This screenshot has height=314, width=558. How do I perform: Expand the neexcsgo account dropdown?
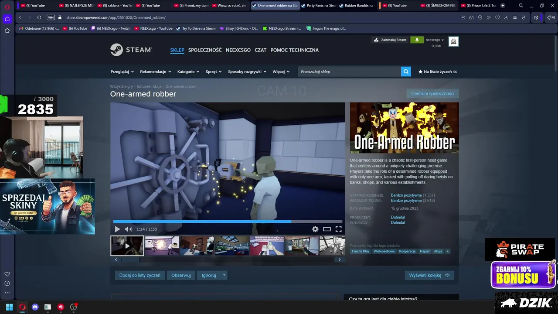coord(435,40)
